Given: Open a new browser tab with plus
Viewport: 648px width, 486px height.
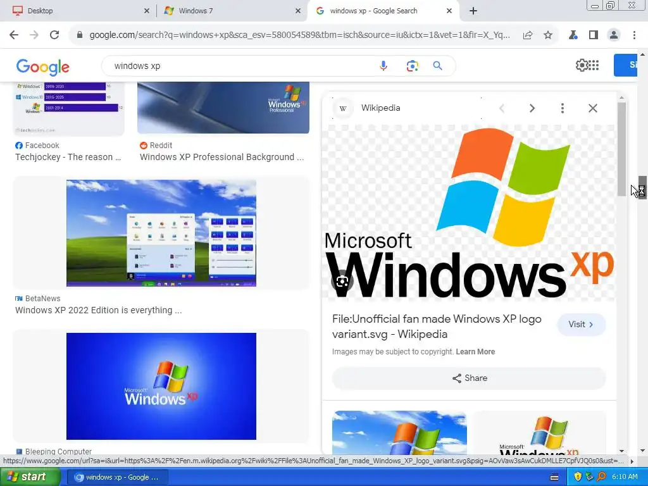Looking at the screenshot, I should (x=473, y=11).
